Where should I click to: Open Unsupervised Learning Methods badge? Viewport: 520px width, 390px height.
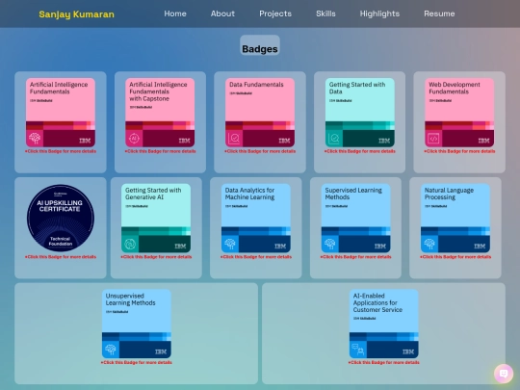137,324
